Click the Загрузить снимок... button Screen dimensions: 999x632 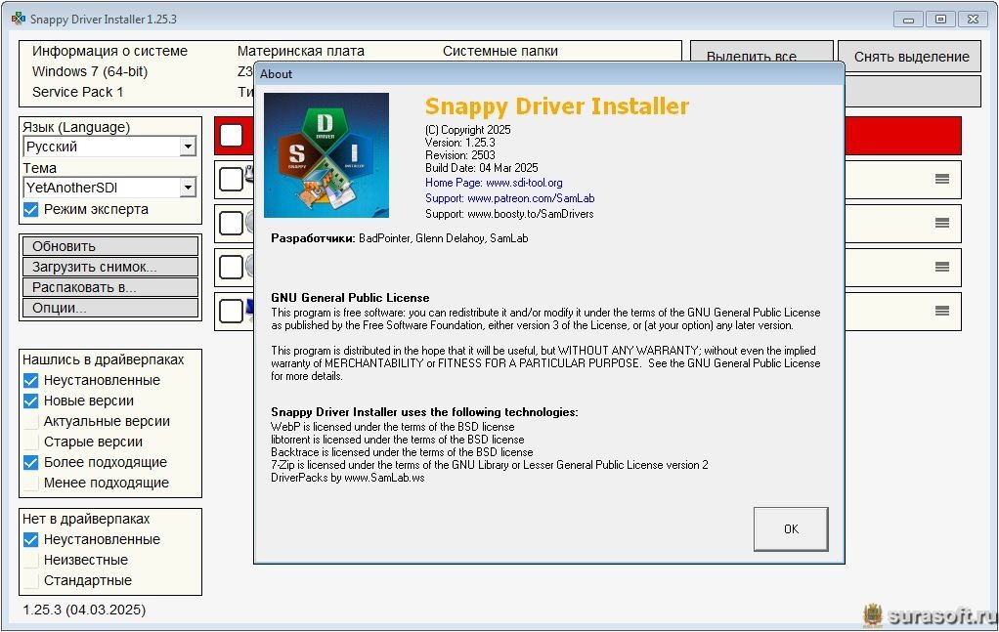[109, 267]
